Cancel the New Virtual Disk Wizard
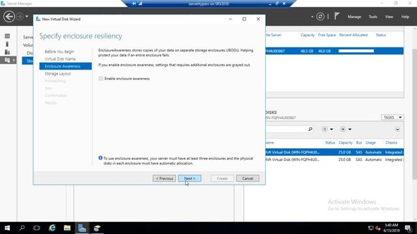 (248, 178)
